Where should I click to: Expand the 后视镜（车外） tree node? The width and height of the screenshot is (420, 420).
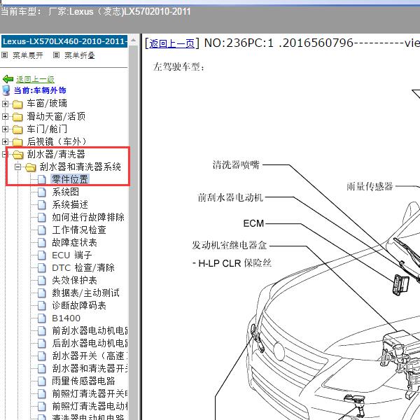[x=5, y=141]
